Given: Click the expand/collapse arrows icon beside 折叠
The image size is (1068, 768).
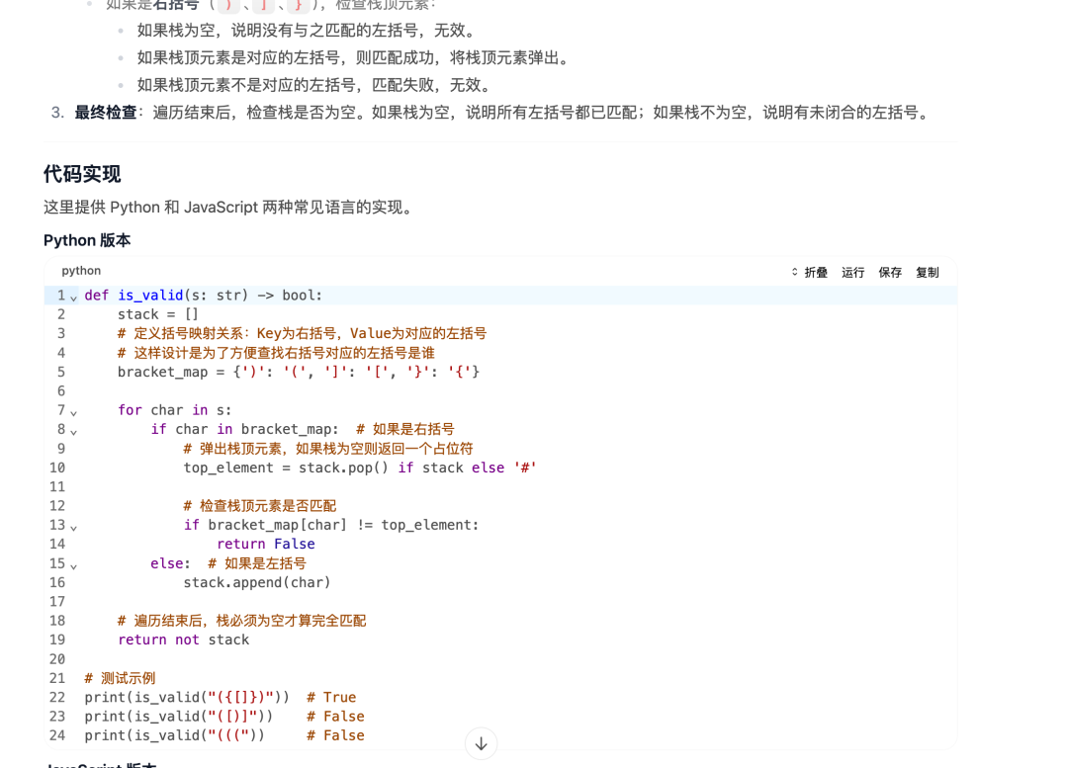Looking at the screenshot, I should click(x=795, y=271).
